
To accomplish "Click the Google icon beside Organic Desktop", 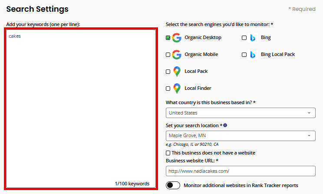I will (177, 38).
